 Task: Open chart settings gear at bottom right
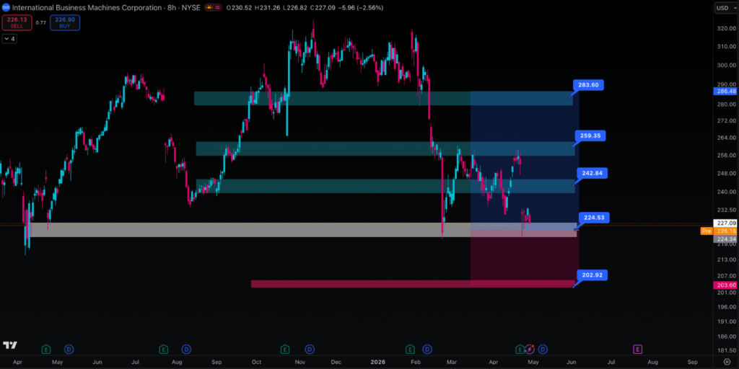[x=726, y=361]
